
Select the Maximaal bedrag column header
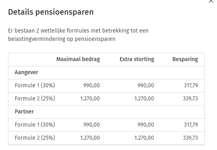[78, 59]
